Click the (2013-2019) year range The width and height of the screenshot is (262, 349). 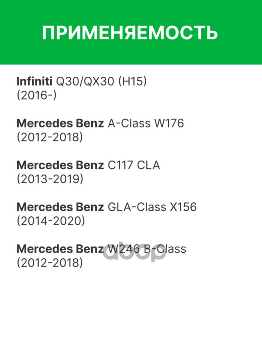(49, 179)
